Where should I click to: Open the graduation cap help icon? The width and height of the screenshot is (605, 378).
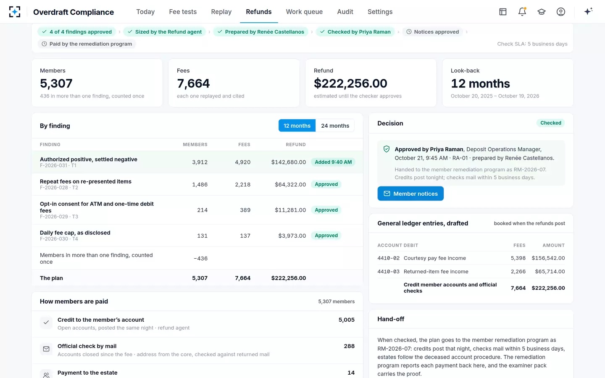[x=542, y=12]
